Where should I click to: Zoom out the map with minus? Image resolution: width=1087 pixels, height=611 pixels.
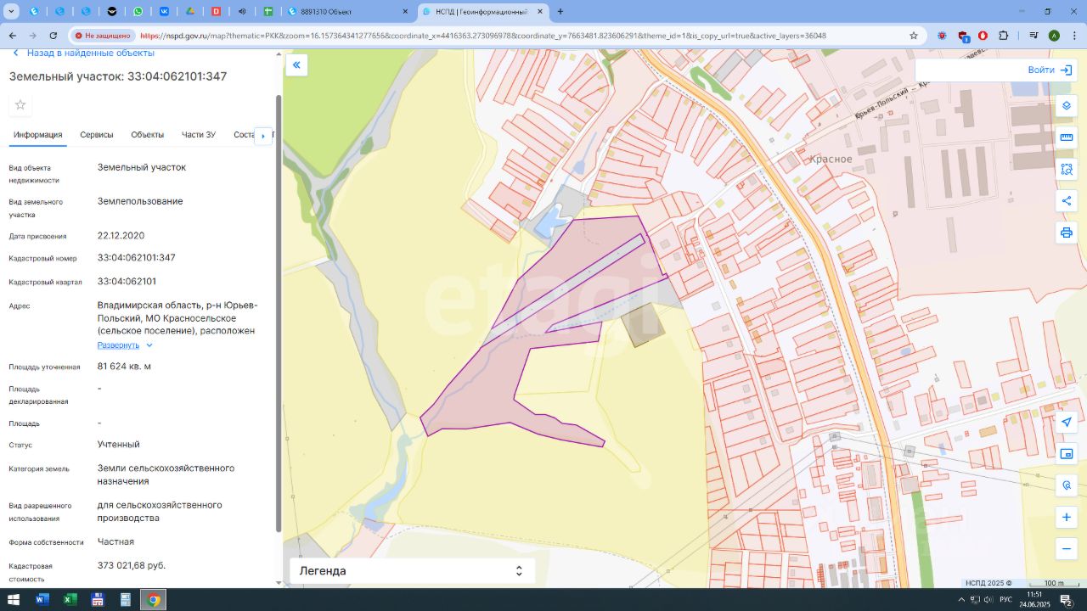[1067, 549]
